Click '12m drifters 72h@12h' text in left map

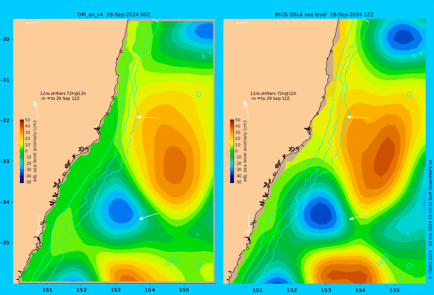click(x=63, y=94)
